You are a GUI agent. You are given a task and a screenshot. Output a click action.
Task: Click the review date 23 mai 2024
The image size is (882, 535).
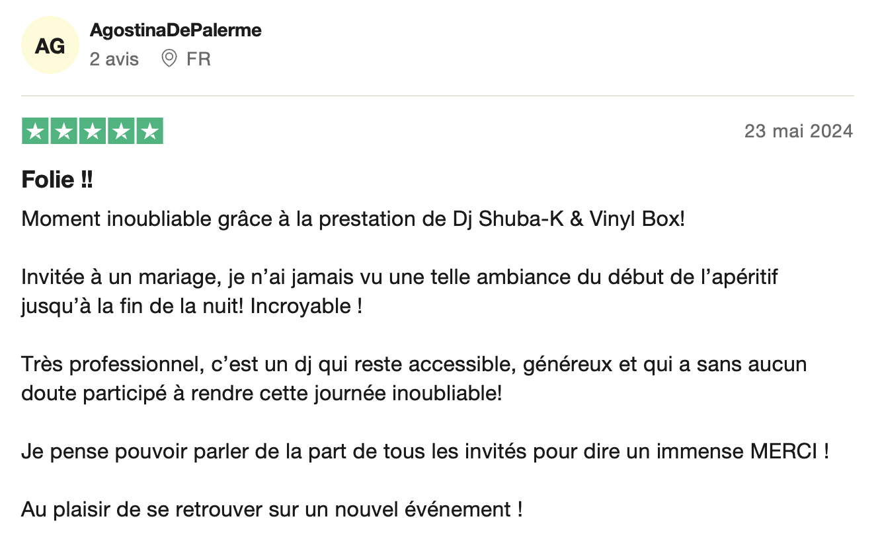pyautogui.click(x=798, y=131)
